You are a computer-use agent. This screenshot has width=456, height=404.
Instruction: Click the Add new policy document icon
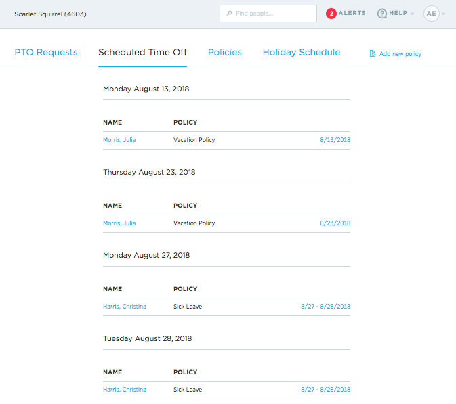(x=373, y=53)
